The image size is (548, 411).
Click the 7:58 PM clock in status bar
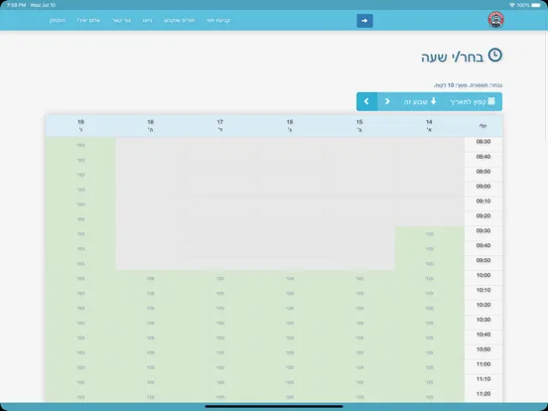[x=16, y=5]
